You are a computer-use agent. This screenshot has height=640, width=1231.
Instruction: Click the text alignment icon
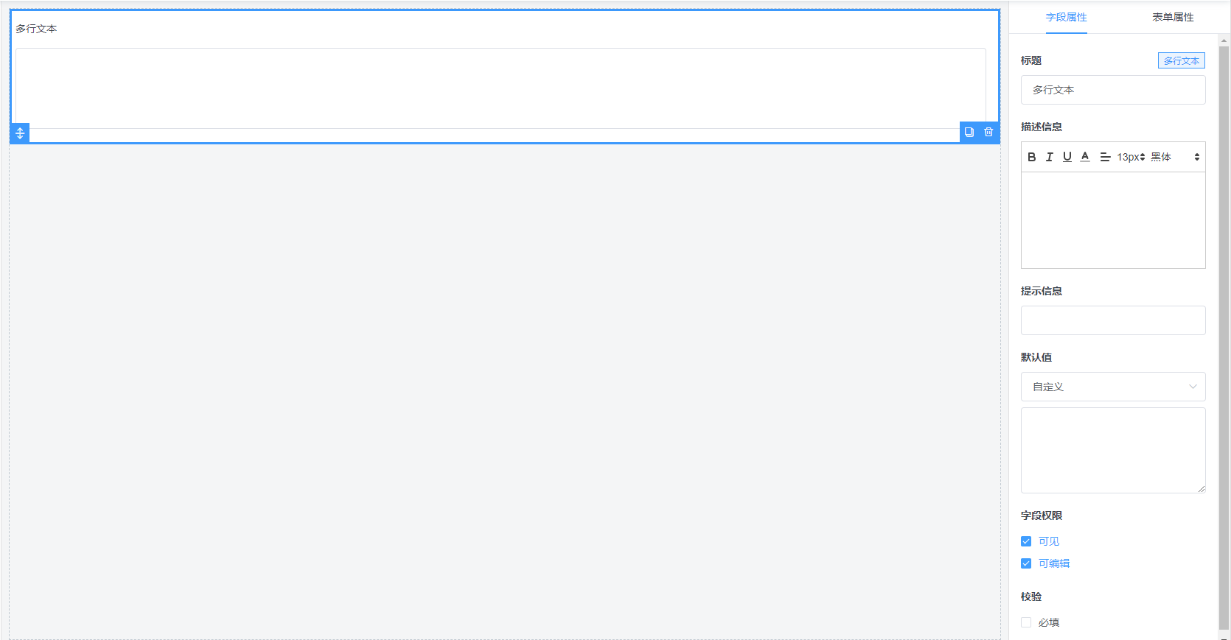(1105, 157)
